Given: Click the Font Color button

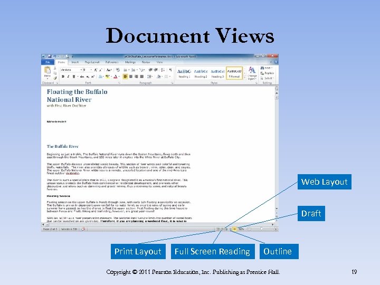Looking at the screenshot, I should [116, 77].
